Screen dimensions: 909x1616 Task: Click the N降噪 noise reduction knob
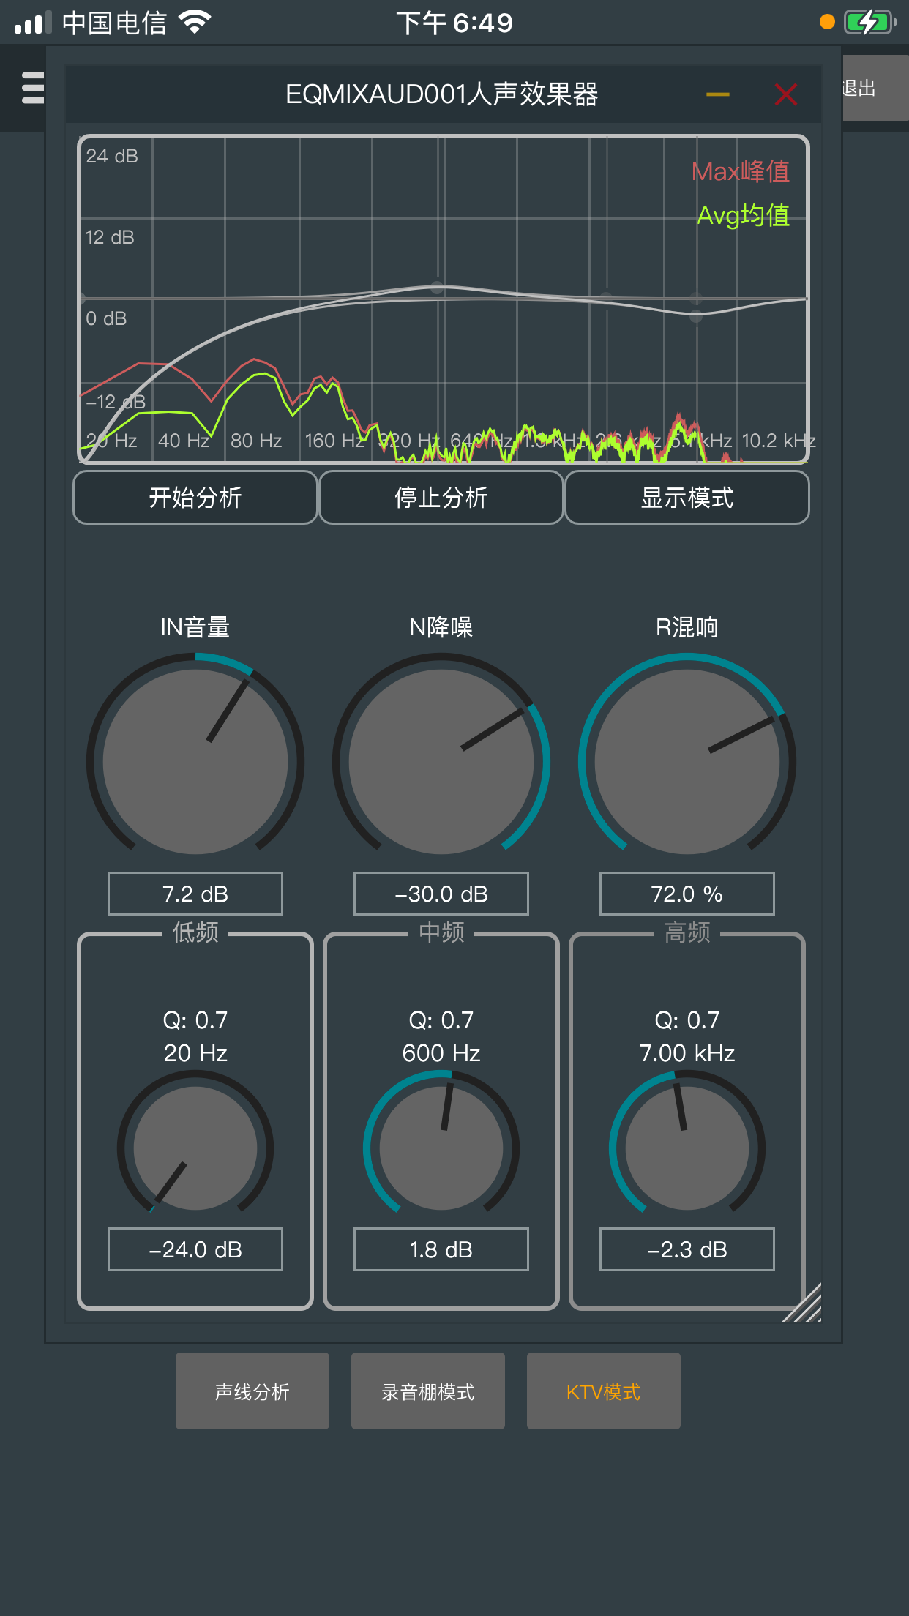coord(441,762)
